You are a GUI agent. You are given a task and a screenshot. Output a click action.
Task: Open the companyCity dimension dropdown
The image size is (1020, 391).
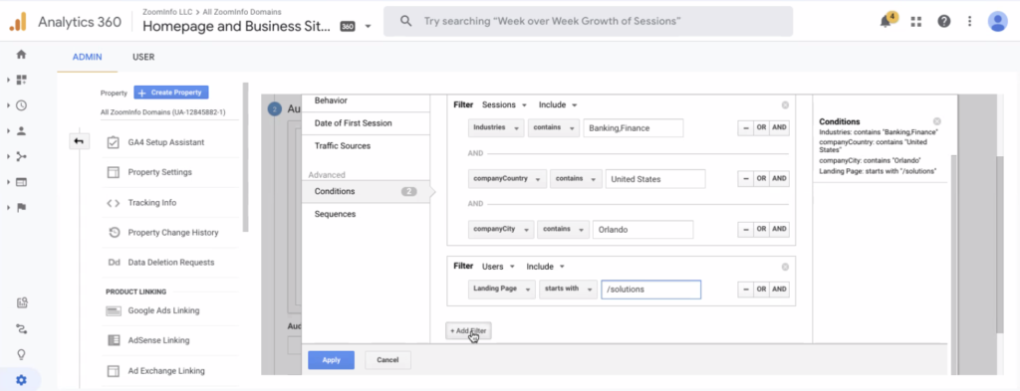(501, 229)
